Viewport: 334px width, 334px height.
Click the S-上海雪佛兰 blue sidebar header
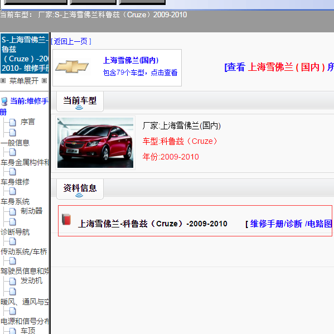[25, 54]
